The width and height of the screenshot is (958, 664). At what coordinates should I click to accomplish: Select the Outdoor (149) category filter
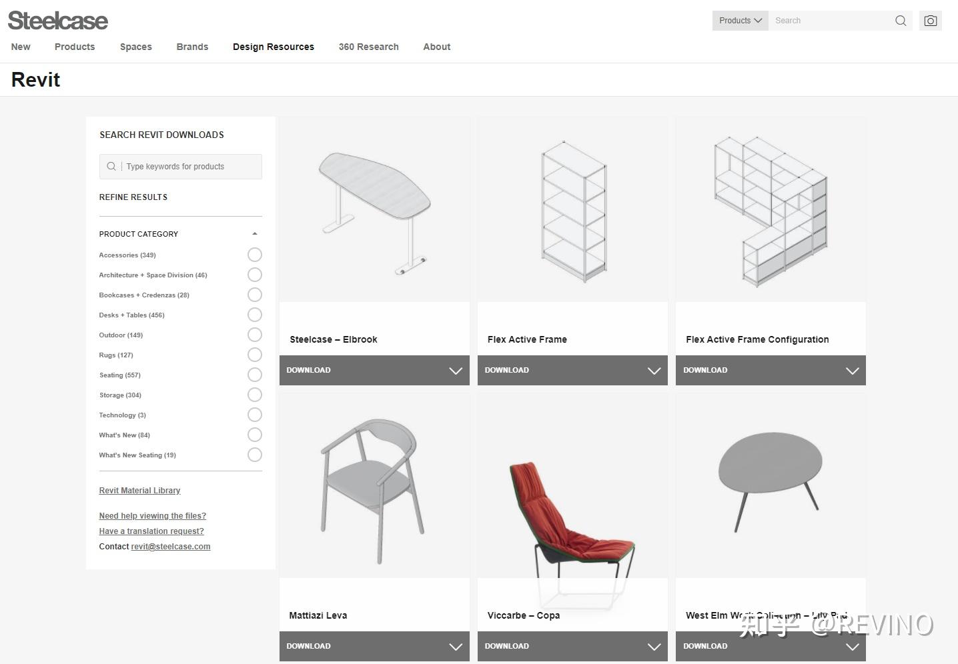(255, 335)
